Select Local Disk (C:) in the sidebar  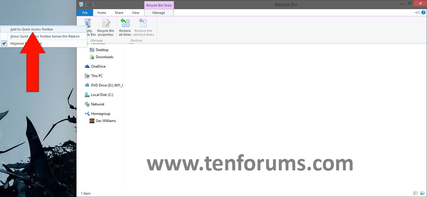point(103,95)
